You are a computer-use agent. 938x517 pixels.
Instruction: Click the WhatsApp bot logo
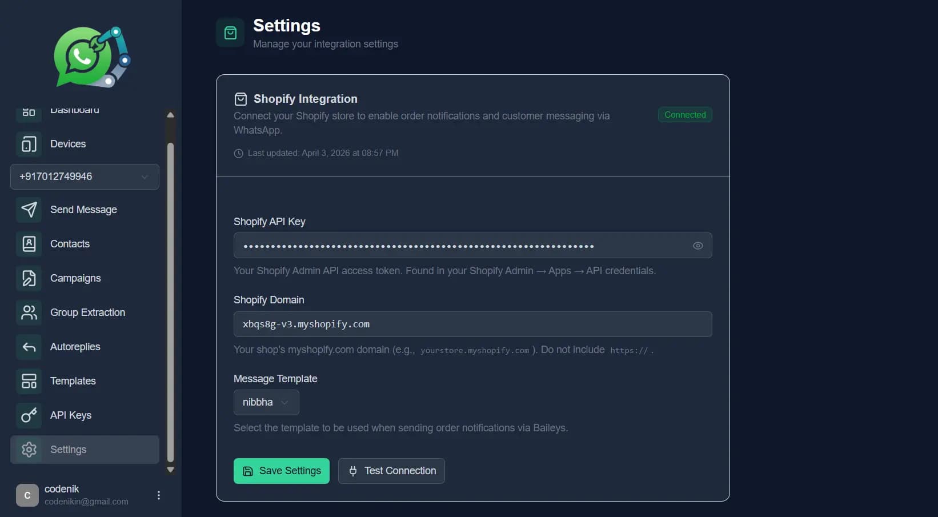[x=90, y=57]
